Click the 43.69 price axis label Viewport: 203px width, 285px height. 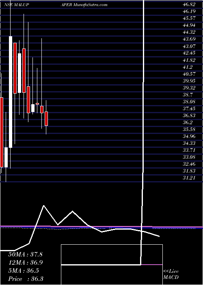pyautogui.click(x=189, y=39)
